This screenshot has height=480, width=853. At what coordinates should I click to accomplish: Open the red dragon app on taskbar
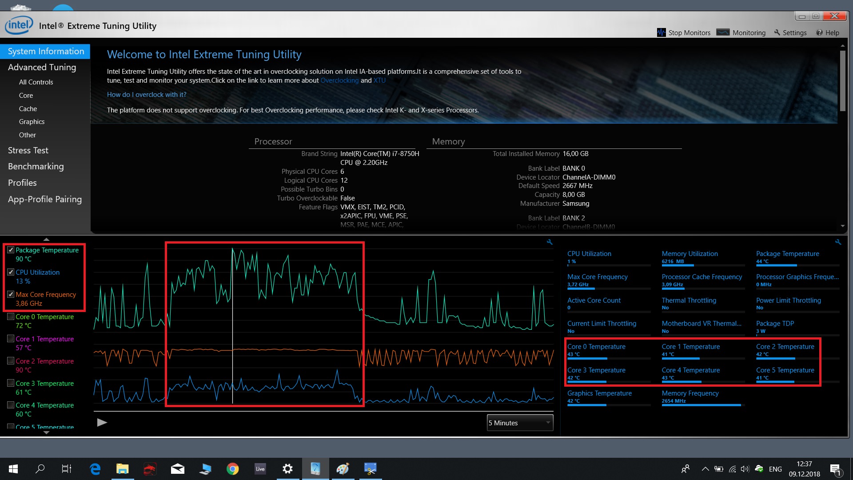coord(150,469)
